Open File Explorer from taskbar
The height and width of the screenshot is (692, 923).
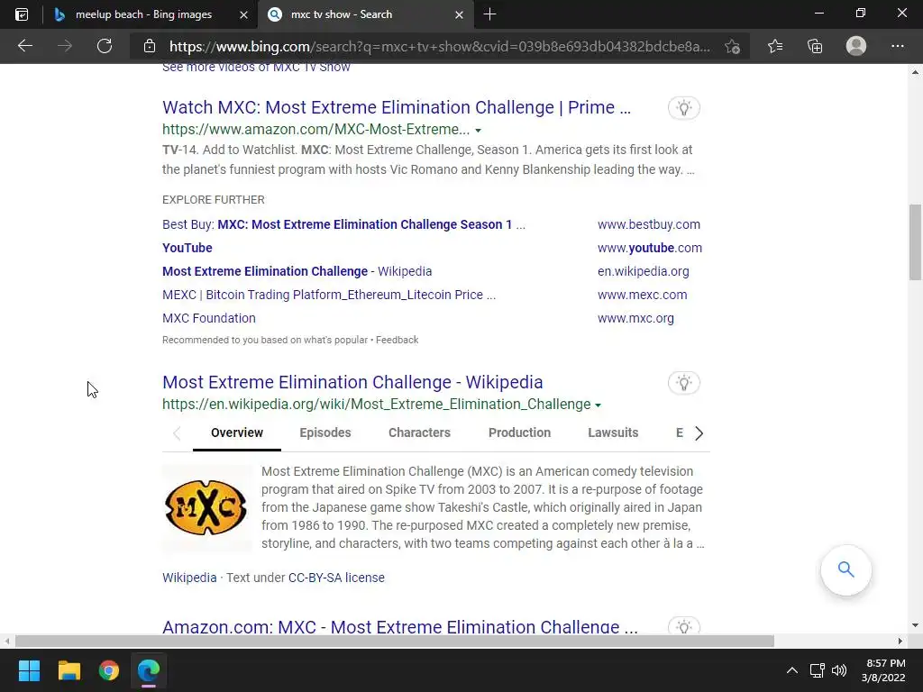point(69,670)
